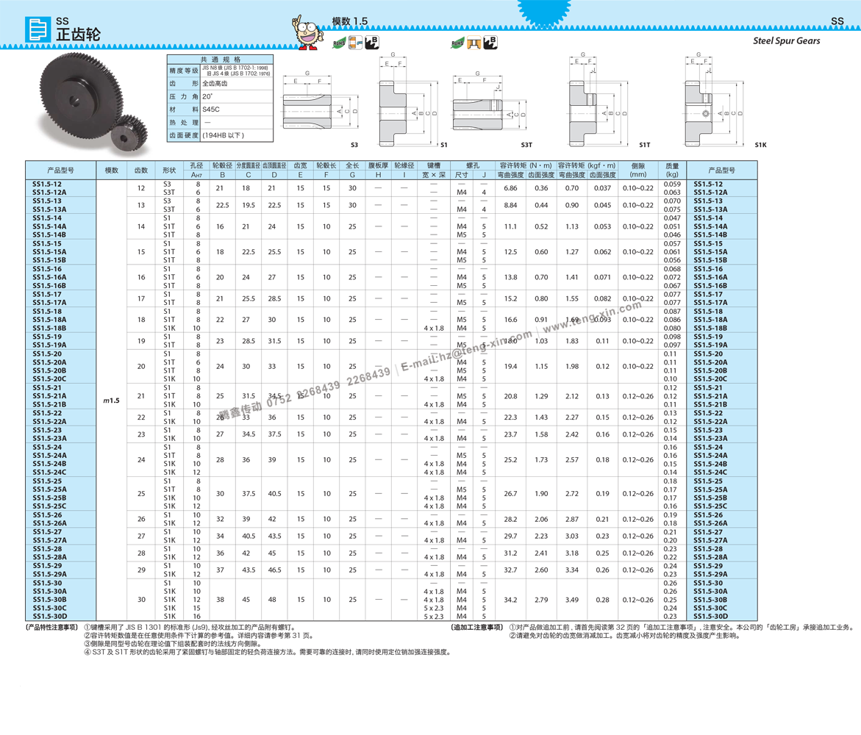The width and height of the screenshot is (861, 735).
Task: Choose SS1.5-25B in the right product list
Action: pos(710,498)
